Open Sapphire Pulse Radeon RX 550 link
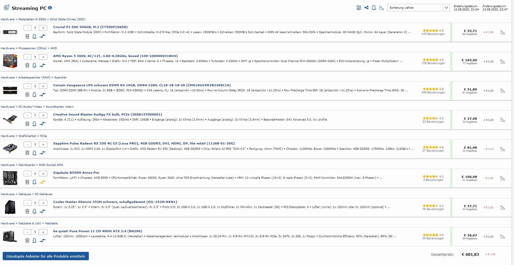514x265 pixels. [144, 143]
